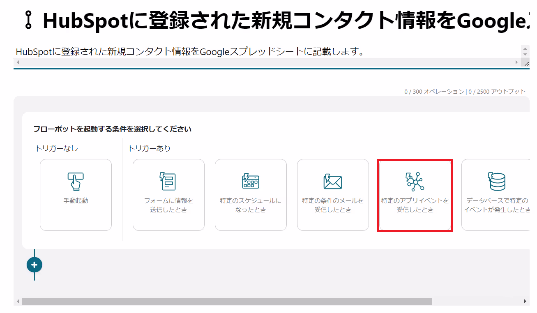Screen dimensions: 537x313
Task: Click the 手動起動 label
Action: click(76, 201)
